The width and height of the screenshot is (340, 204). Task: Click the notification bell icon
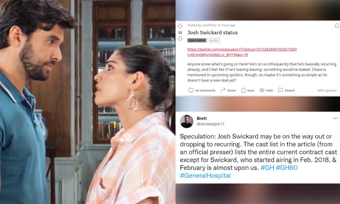[x=337, y=26]
